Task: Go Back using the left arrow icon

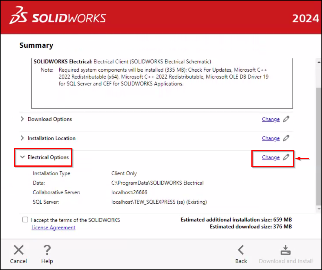Action: tap(241, 250)
